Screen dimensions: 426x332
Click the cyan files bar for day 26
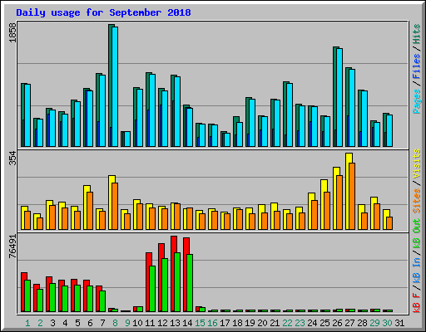(339, 97)
